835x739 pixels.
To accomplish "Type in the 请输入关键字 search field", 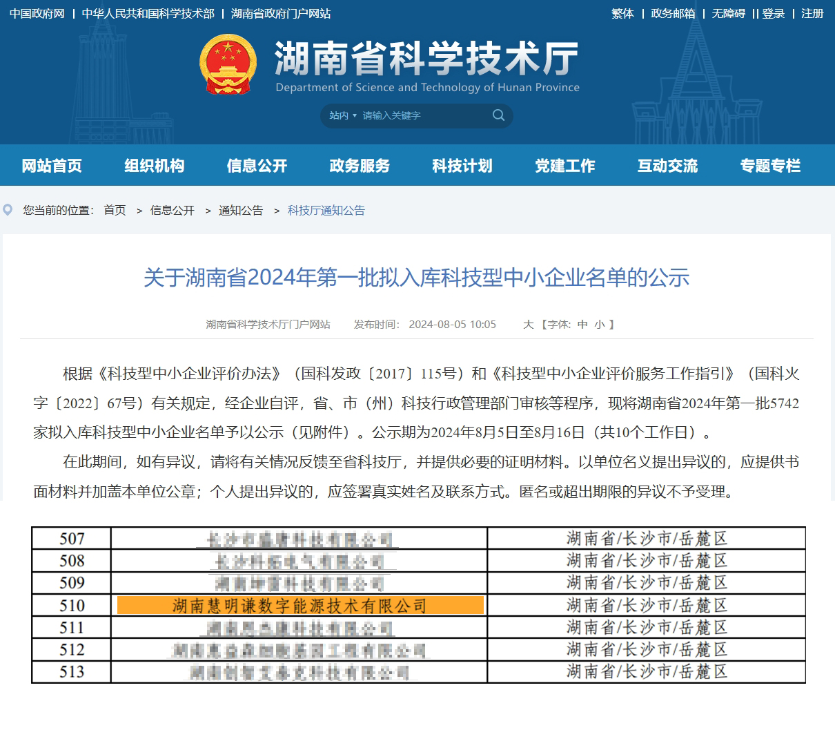I will point(421,115).
